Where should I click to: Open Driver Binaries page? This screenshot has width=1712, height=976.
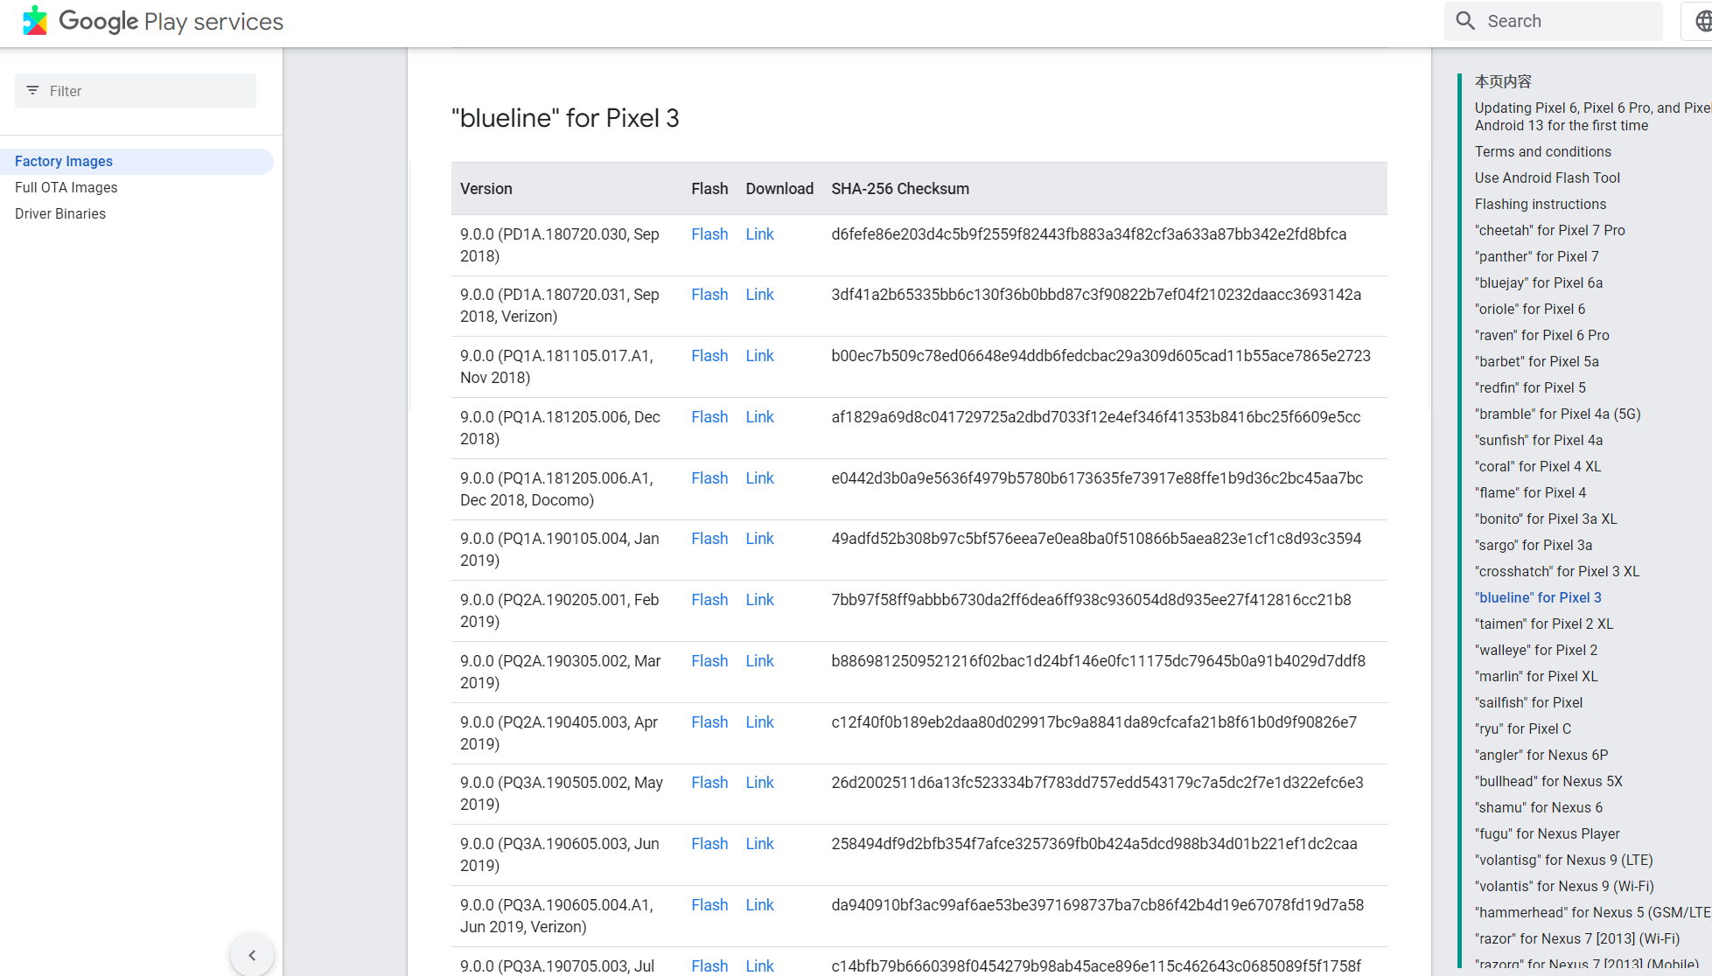[60, 213]
